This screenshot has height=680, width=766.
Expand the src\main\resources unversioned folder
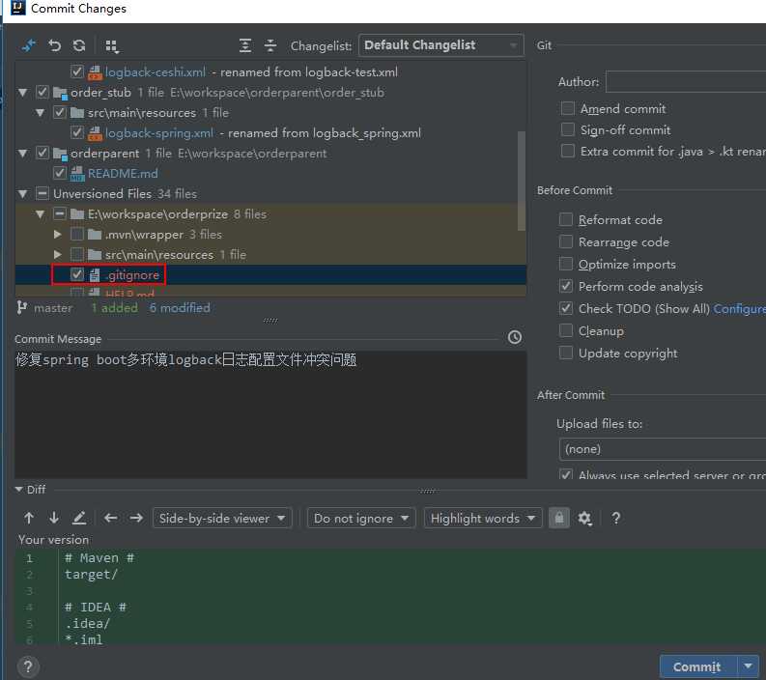pos(58,254)
